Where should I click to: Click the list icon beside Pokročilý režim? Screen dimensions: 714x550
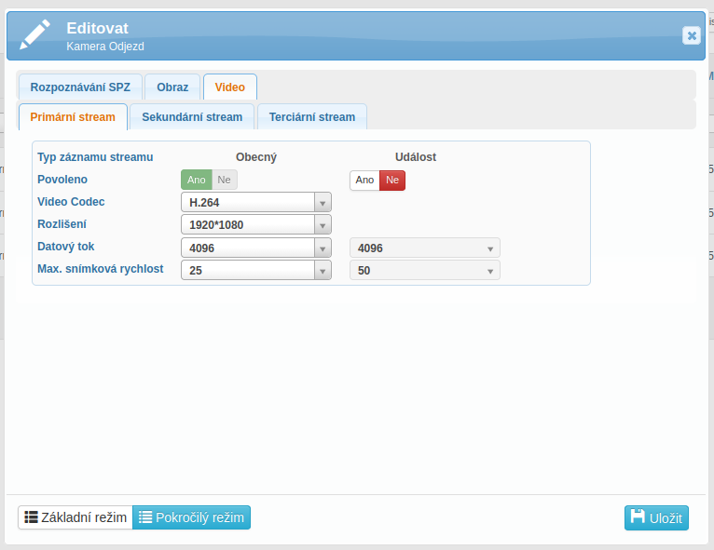[145, 517]
